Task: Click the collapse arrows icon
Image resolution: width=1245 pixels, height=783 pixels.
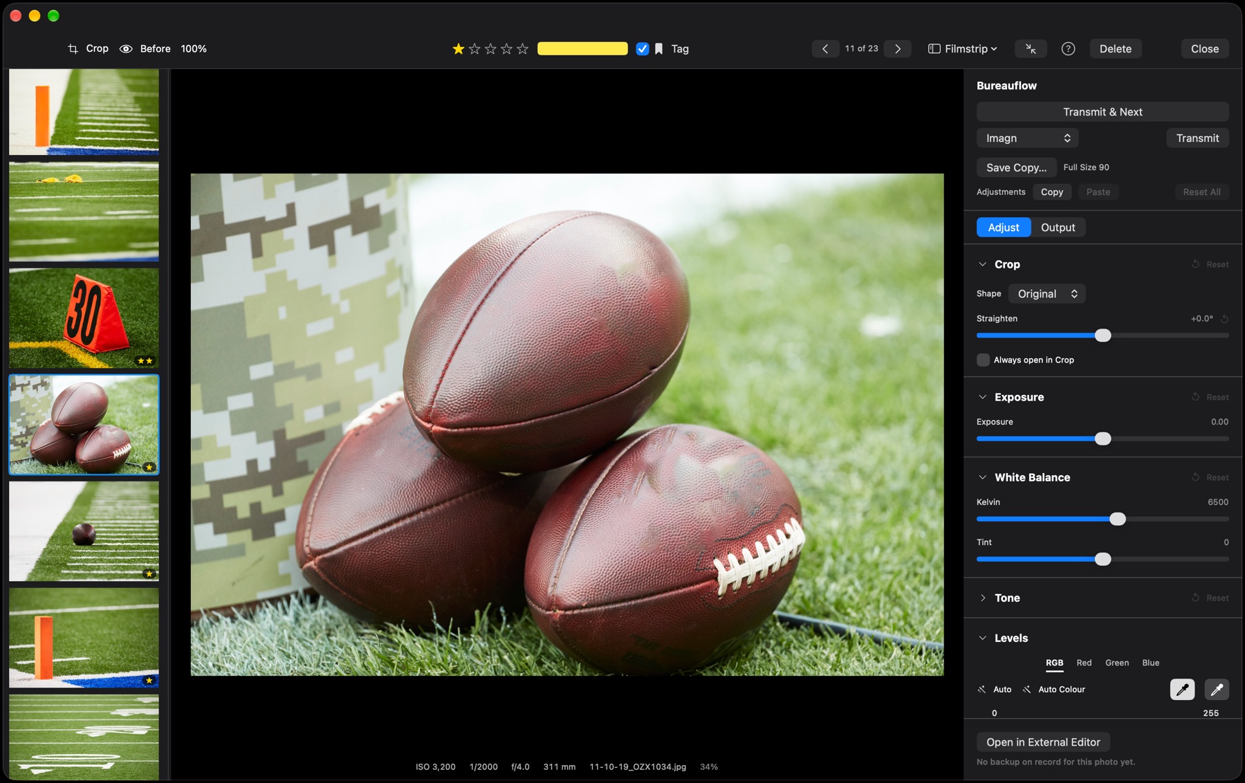Action: tap(1031, 48)
